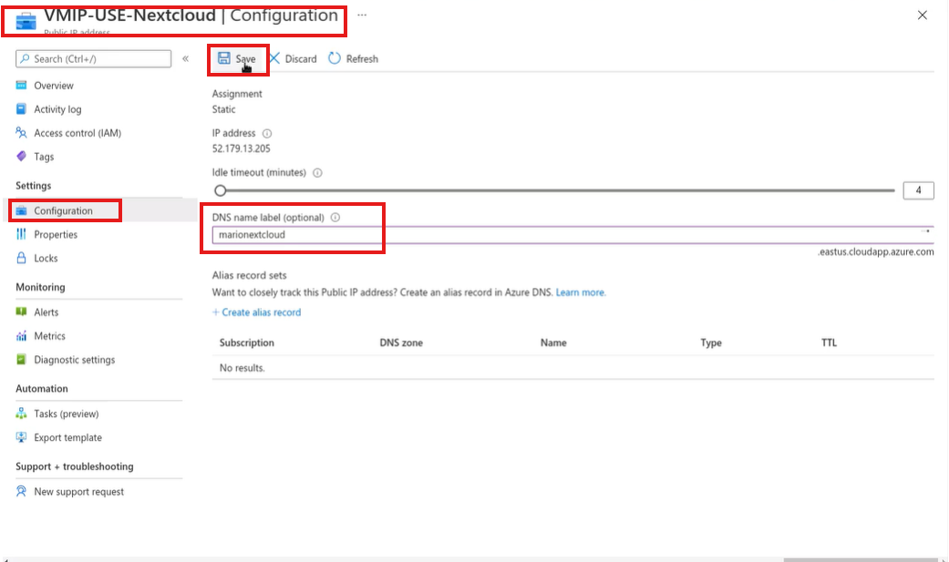
Task: Sort by Type column header
Action: [711, 342]
